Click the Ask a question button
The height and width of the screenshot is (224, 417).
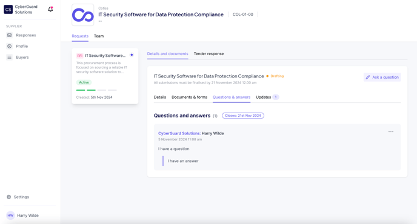pos(382,77)
